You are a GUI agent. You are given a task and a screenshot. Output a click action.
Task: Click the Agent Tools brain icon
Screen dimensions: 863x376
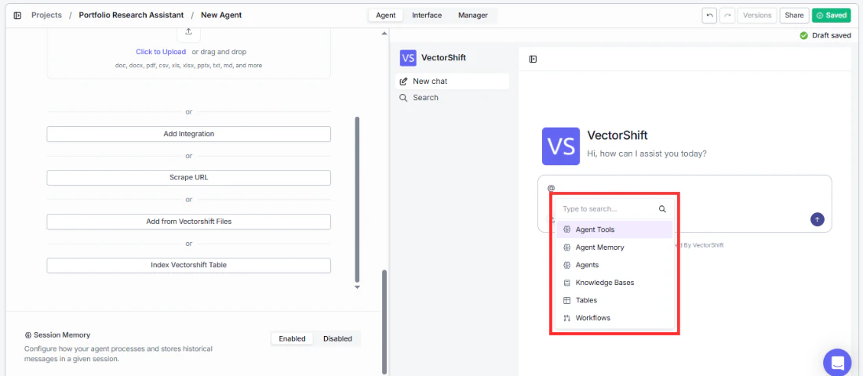(567, 230)
